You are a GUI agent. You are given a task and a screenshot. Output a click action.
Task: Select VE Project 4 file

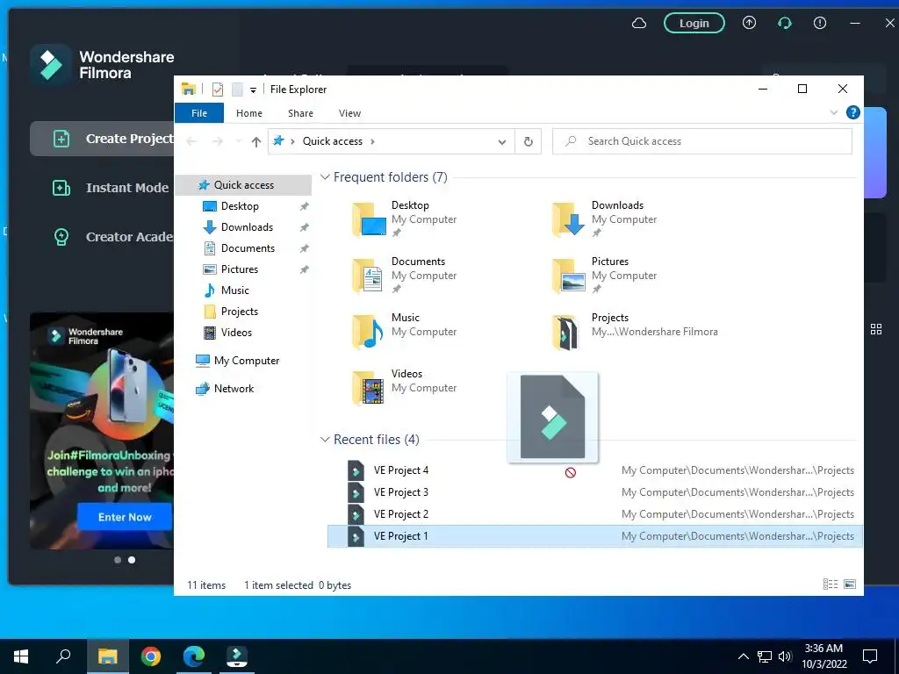594,470
